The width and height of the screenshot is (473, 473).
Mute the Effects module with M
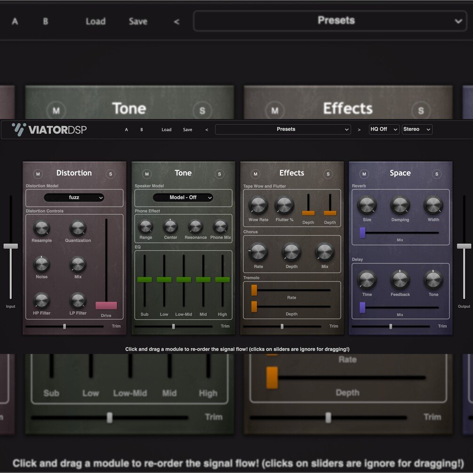pyautogui.click(x=256, y=174)
